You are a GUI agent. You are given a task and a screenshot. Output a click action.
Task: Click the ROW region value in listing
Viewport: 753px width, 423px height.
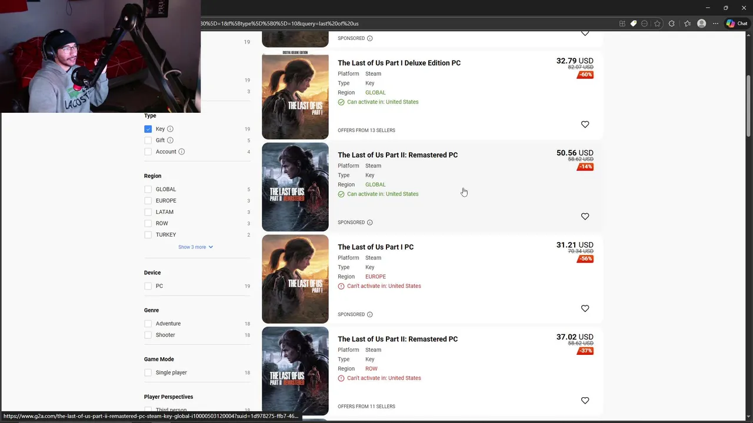[371, 369]
